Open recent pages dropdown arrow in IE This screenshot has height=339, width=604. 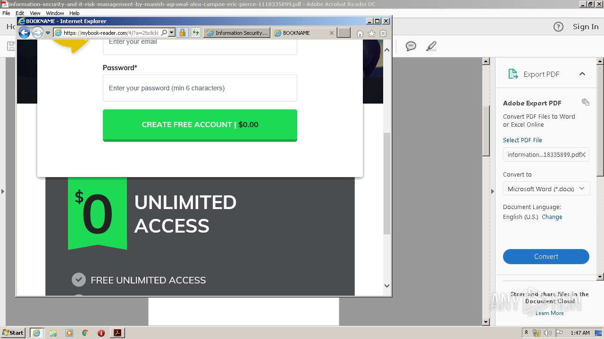click(x=48, y=33)
